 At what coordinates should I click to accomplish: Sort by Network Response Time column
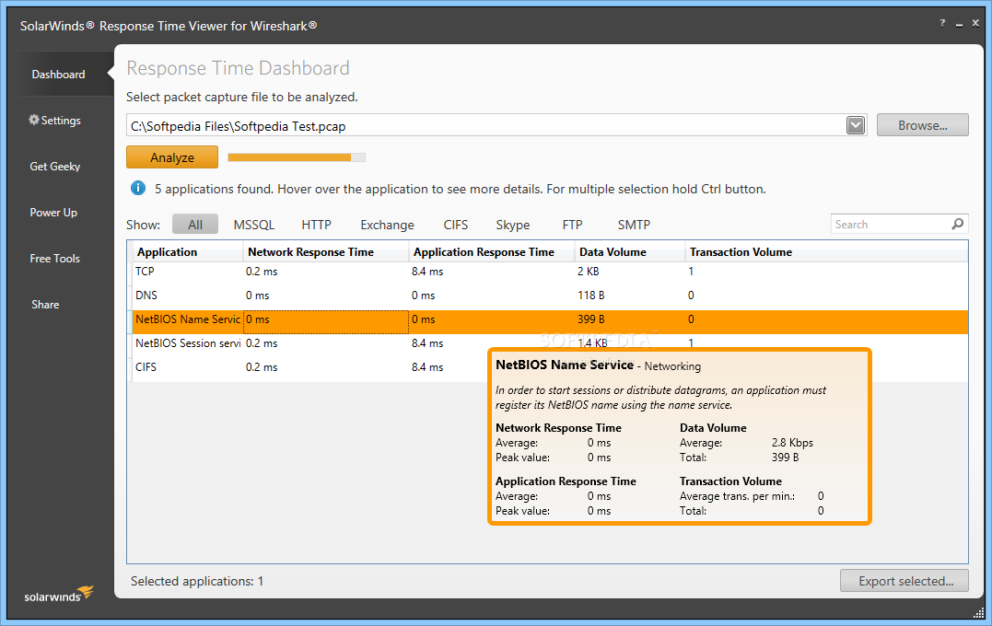coord(326,251)
